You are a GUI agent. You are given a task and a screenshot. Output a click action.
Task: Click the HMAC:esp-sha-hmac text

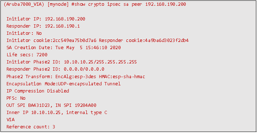122,77
